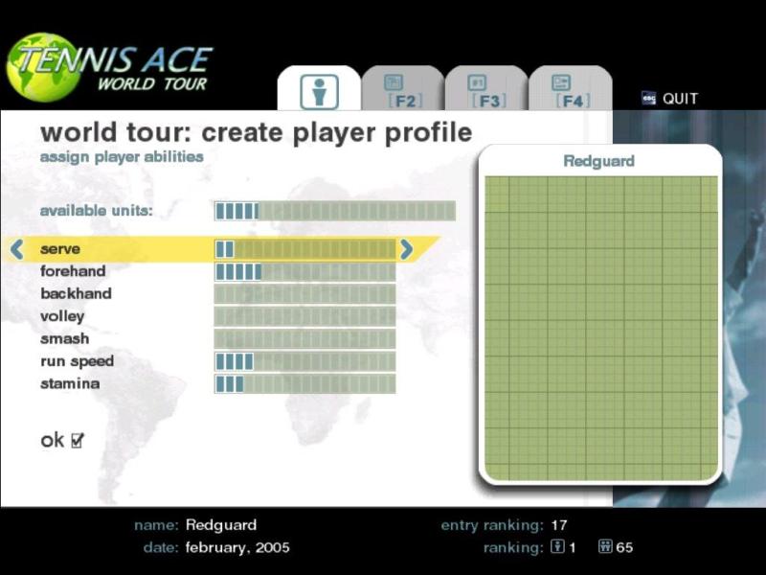Decrease serve with the left arrow
This screenshot has height=575, width=766.
[x=16, y=250]
